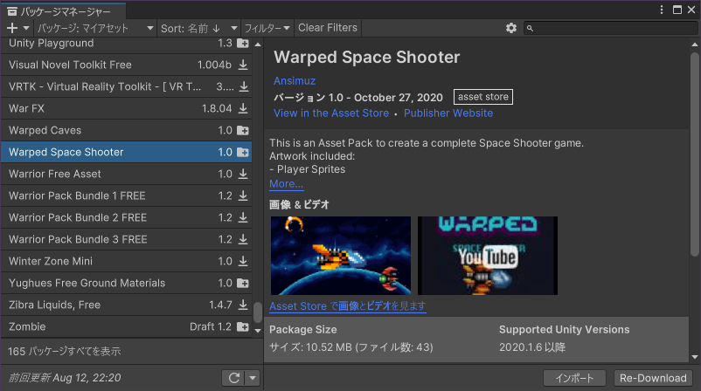Select Winter Zone Mini package
The width and height of the screenshot is (701, 391).
[x=127, y=261]
